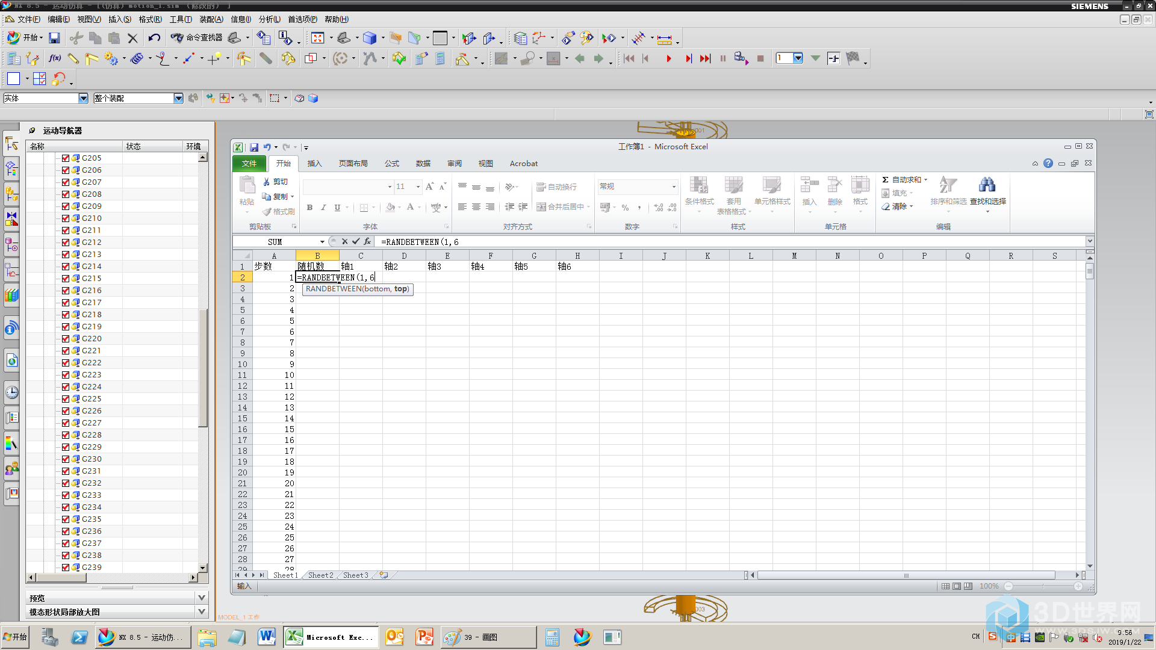Switch to Sheet3 worksheet tab
The image size is (1156, 650).
click(355, 575)
